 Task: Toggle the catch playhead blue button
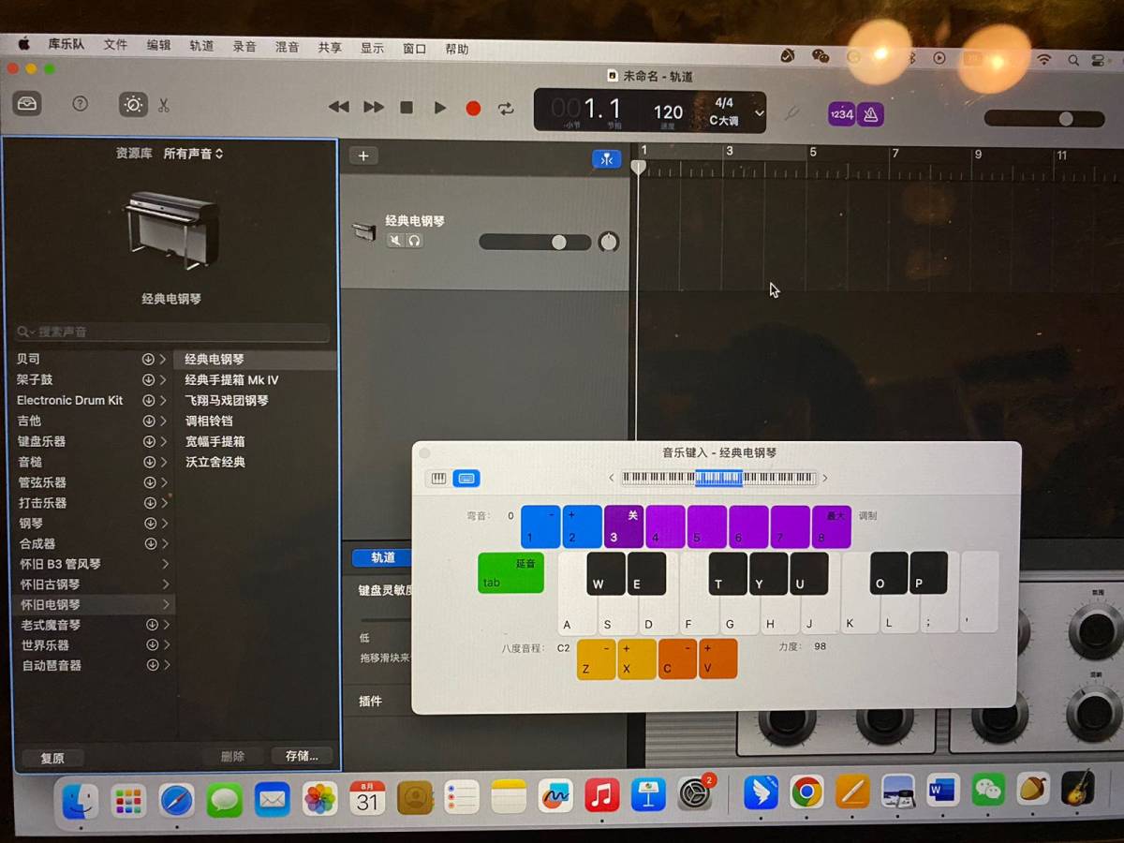(606, 159)
